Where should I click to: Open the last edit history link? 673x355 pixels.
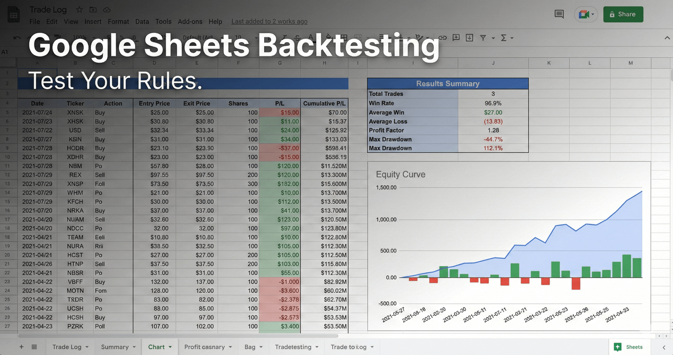[x=269, y=21]
